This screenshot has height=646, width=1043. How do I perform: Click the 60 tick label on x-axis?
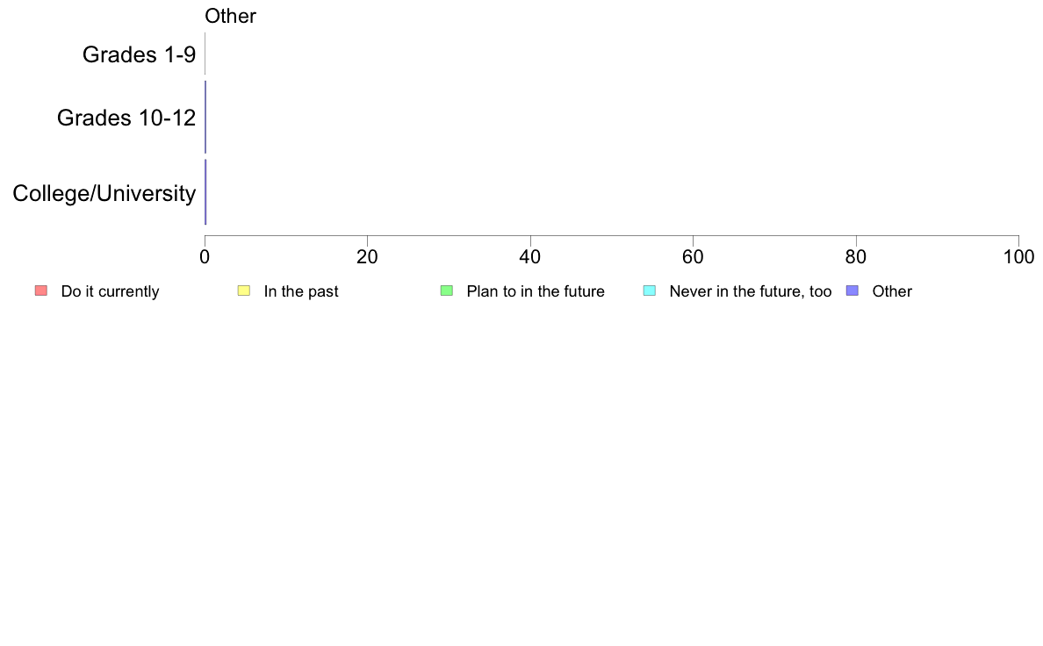(x=693, y=257)
